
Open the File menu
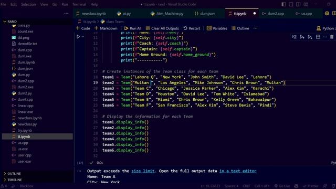pyautogui.click(x=3, y=4)
